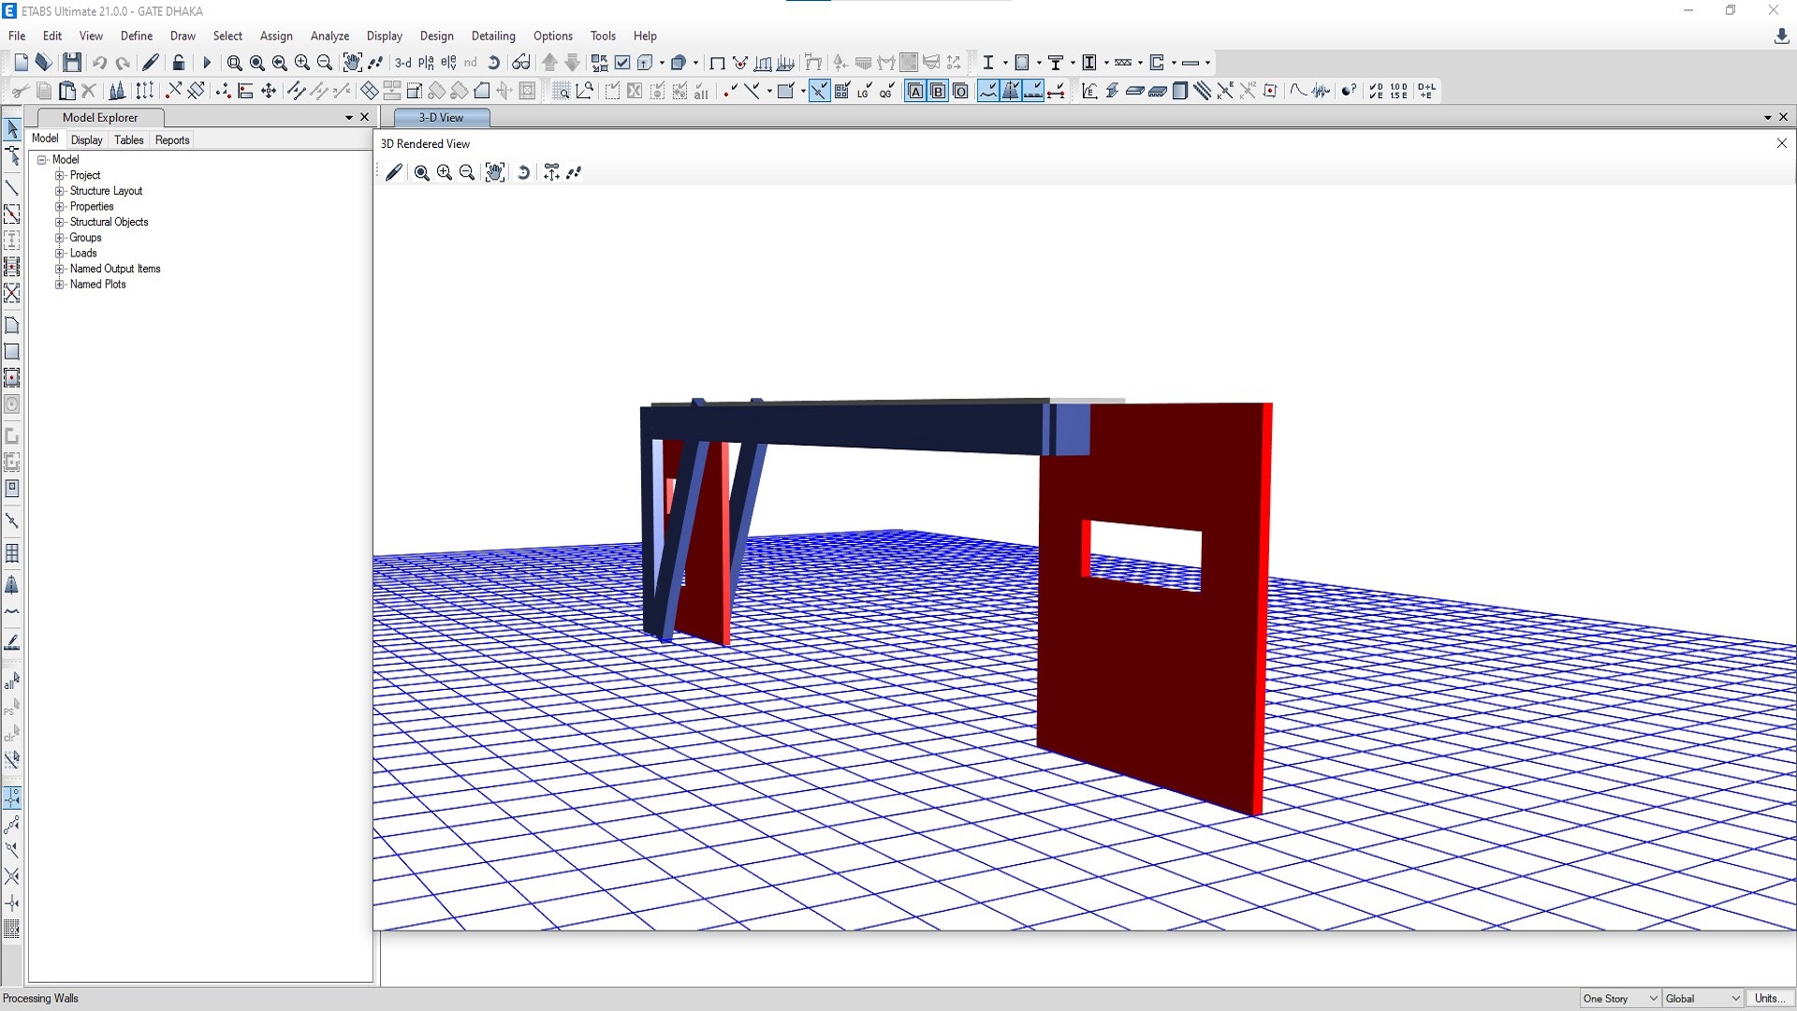Switch to the Tables tab

click(x=128, y=140)
